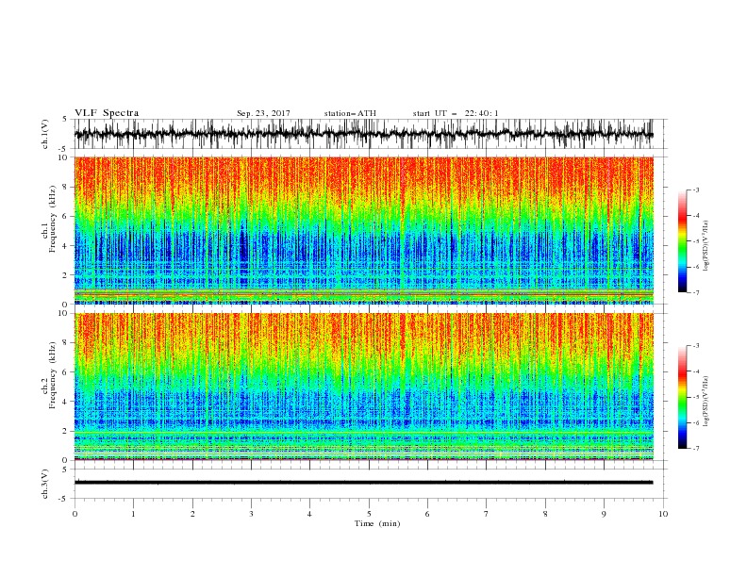This screenshot has width=747, height=577.
Task: Click the 'ch.1(V)' waveform axis label
Action: pos(45,134)
